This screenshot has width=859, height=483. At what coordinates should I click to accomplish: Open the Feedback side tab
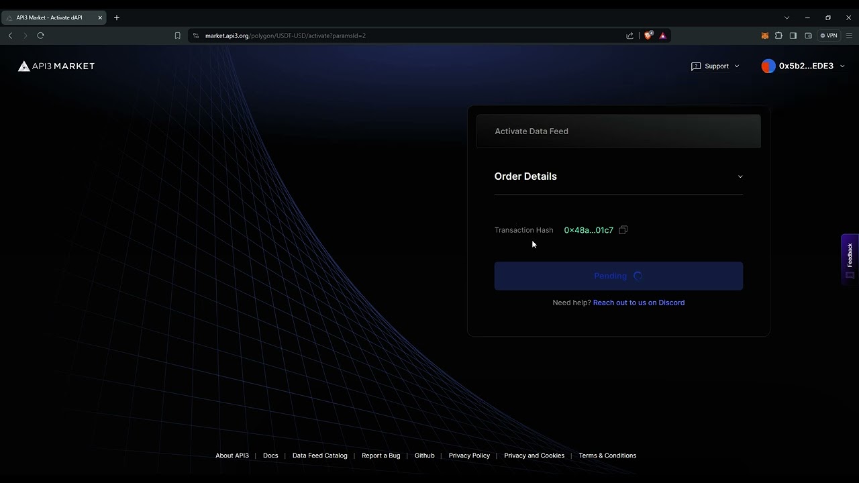tap(850, 260)
